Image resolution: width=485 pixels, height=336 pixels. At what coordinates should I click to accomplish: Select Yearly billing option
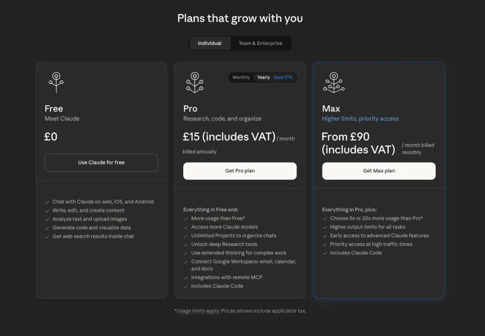263,77
